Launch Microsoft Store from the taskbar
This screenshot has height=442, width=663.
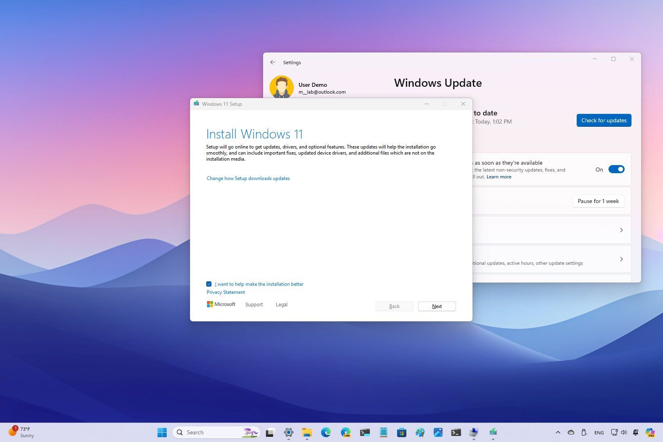402,432
